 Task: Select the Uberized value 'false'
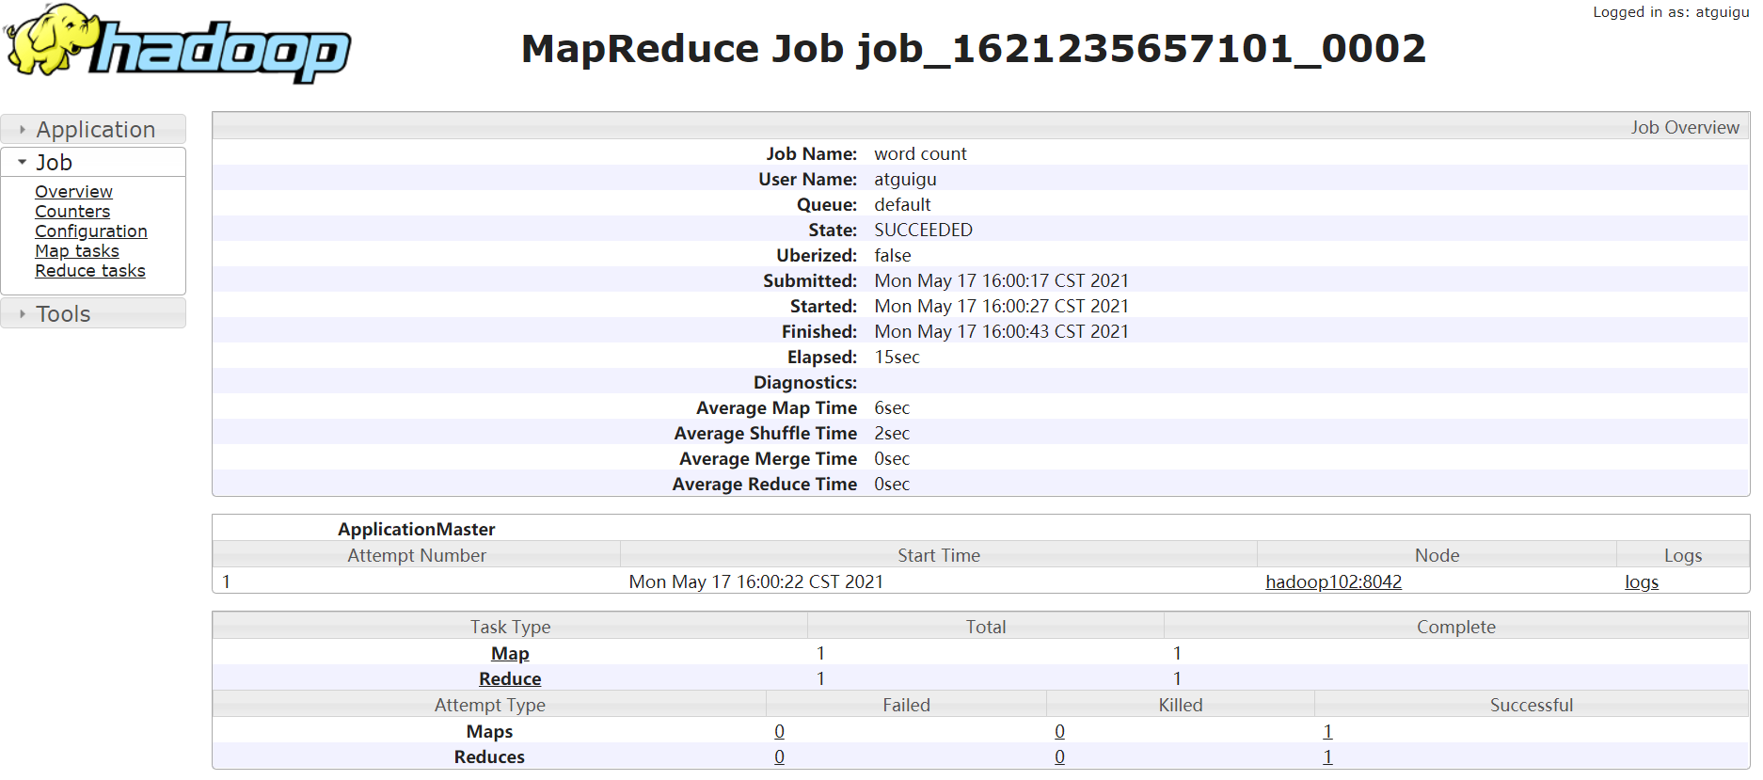point(892,255)
